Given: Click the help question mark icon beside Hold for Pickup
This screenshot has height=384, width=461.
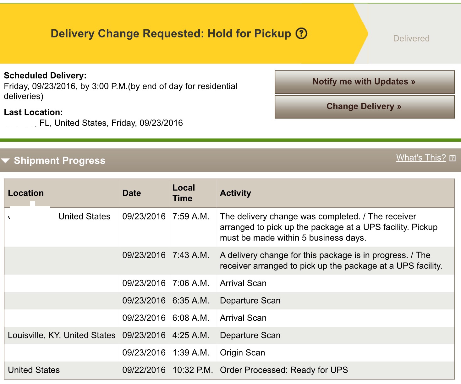Looking at the screenshot, I should click(301, 33).
